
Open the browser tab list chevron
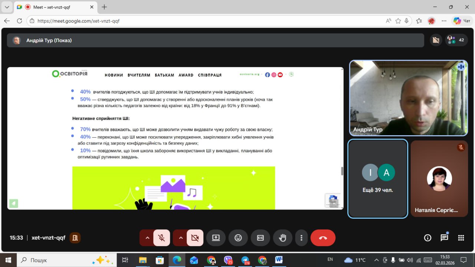(7, 7)
